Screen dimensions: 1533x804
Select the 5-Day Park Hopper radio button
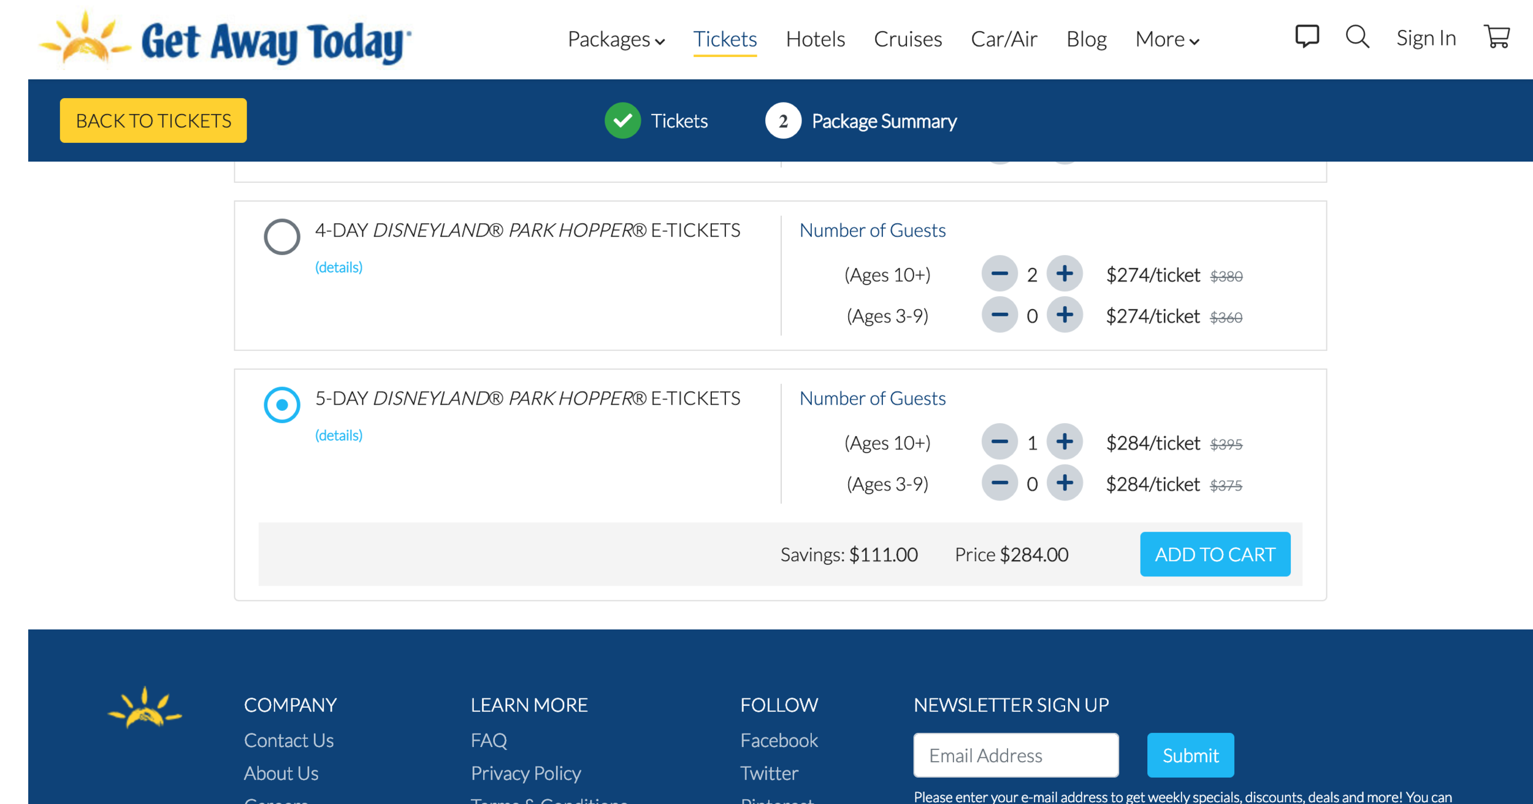[x=282, y=405]
